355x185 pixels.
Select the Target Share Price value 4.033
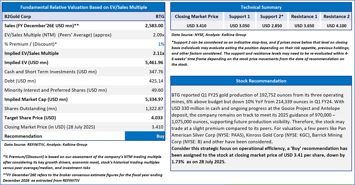[158, 118]
